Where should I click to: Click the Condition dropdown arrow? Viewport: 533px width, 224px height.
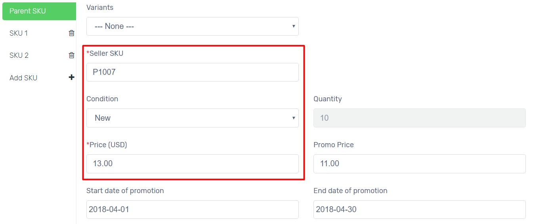(294, 118)
